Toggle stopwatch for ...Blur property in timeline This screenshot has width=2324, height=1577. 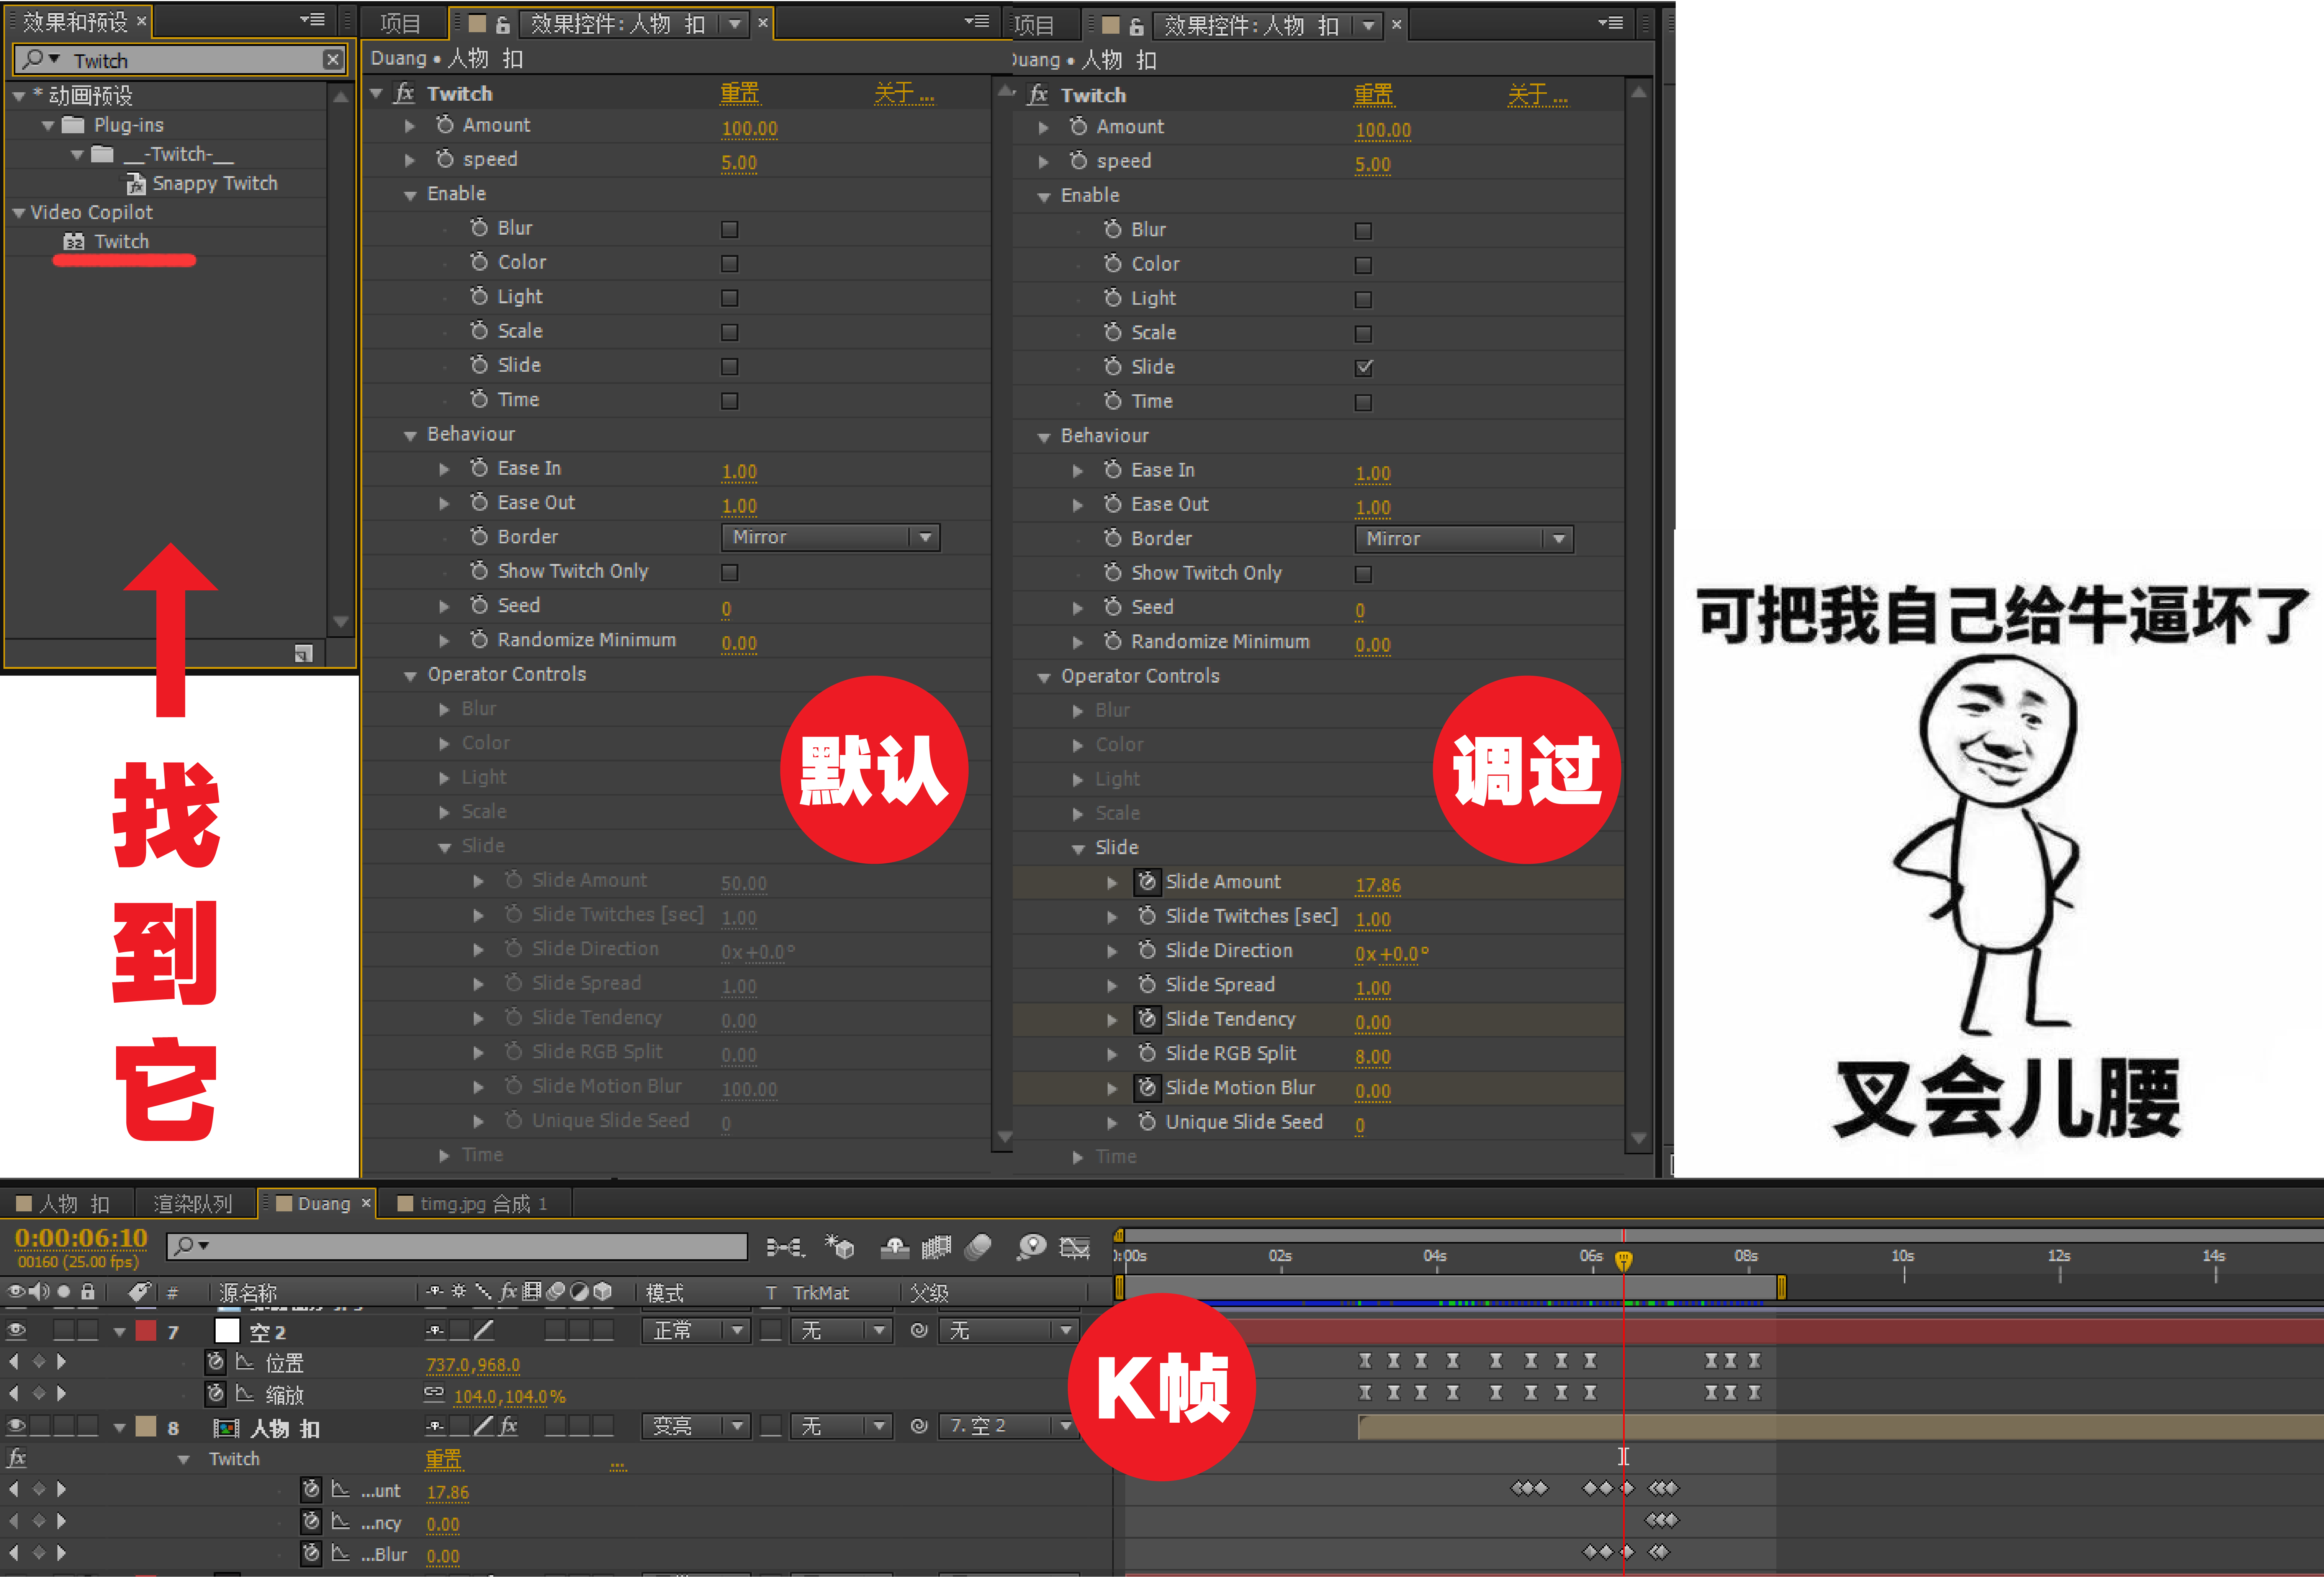311,1553
